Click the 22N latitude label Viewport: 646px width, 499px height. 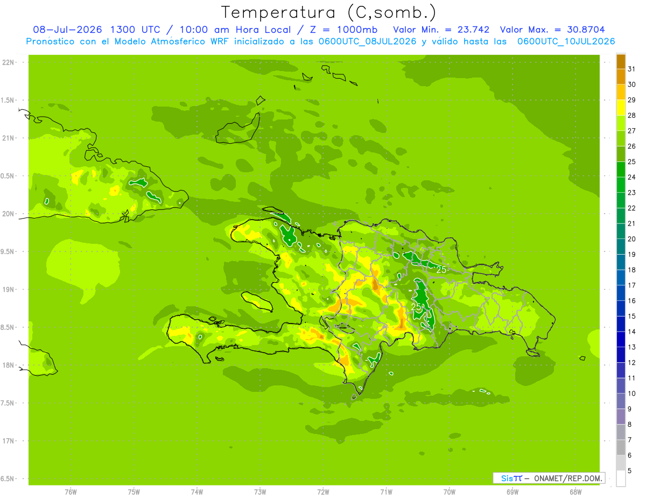9,62
